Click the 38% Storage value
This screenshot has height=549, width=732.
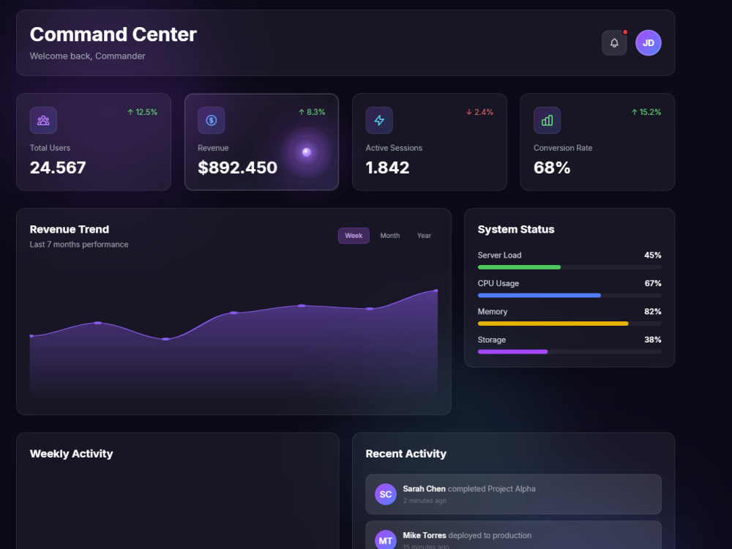pos(653,340)
